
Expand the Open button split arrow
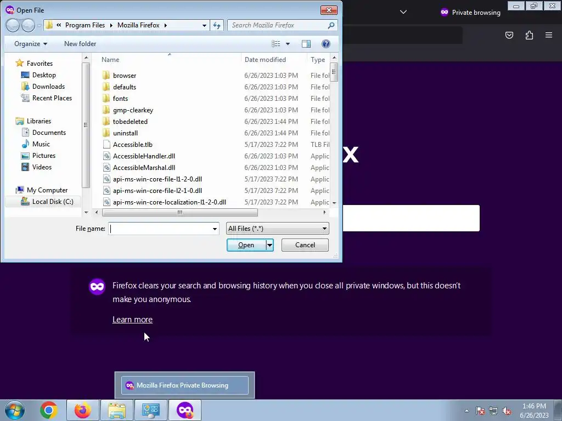[x=269, y=245]
